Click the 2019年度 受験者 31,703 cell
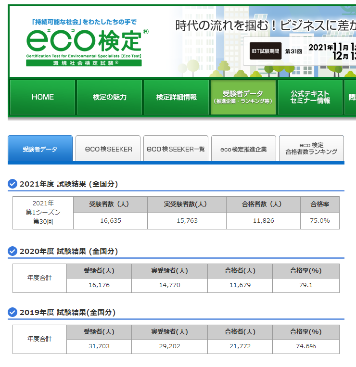356x367 pixels. 99,346
